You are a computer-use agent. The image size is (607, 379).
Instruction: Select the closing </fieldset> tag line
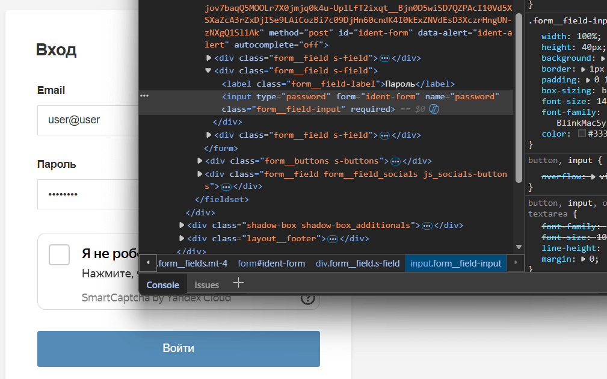[x=222, y=199]
